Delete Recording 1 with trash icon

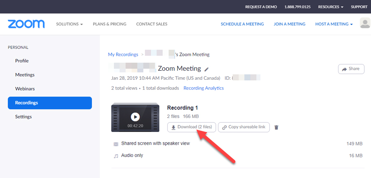click(276, 127)
